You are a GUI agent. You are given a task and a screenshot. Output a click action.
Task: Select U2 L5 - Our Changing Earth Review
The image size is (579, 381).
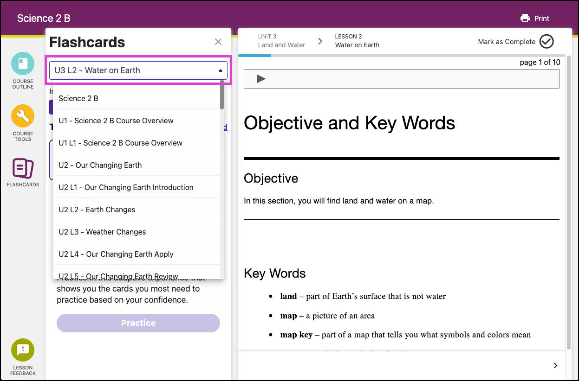coord(137,273)
